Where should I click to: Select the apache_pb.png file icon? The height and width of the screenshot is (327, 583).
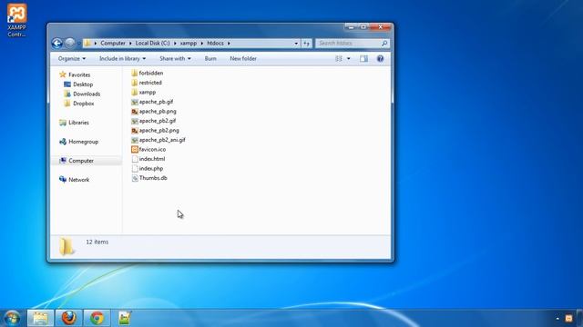(x=135, y=111)
